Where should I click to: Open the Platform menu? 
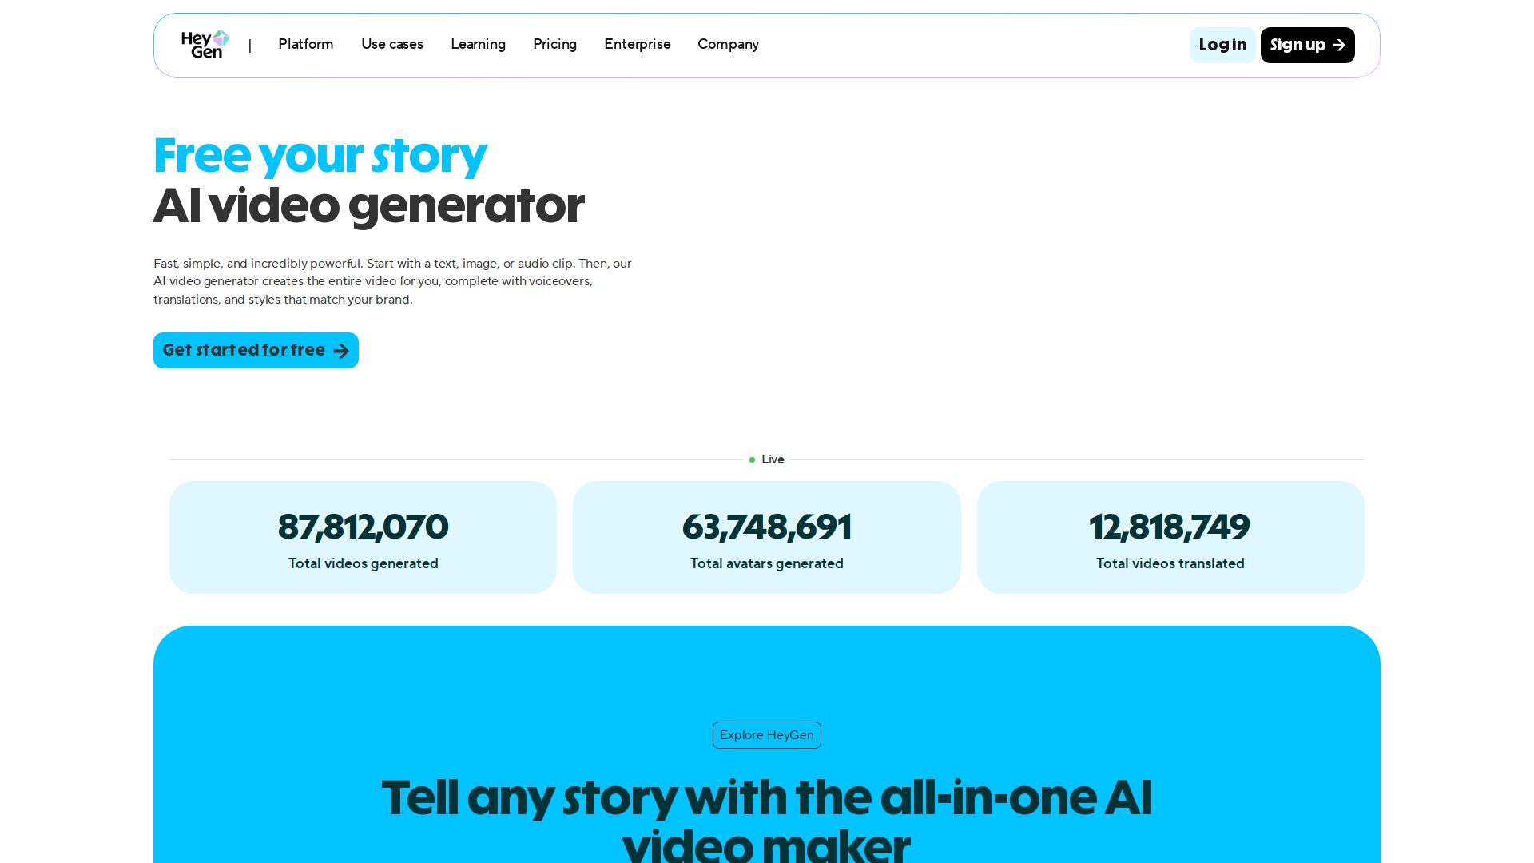point(305,45)
